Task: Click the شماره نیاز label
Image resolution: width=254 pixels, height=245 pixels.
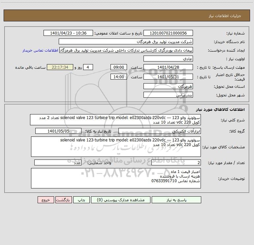Action: (236, 33)
